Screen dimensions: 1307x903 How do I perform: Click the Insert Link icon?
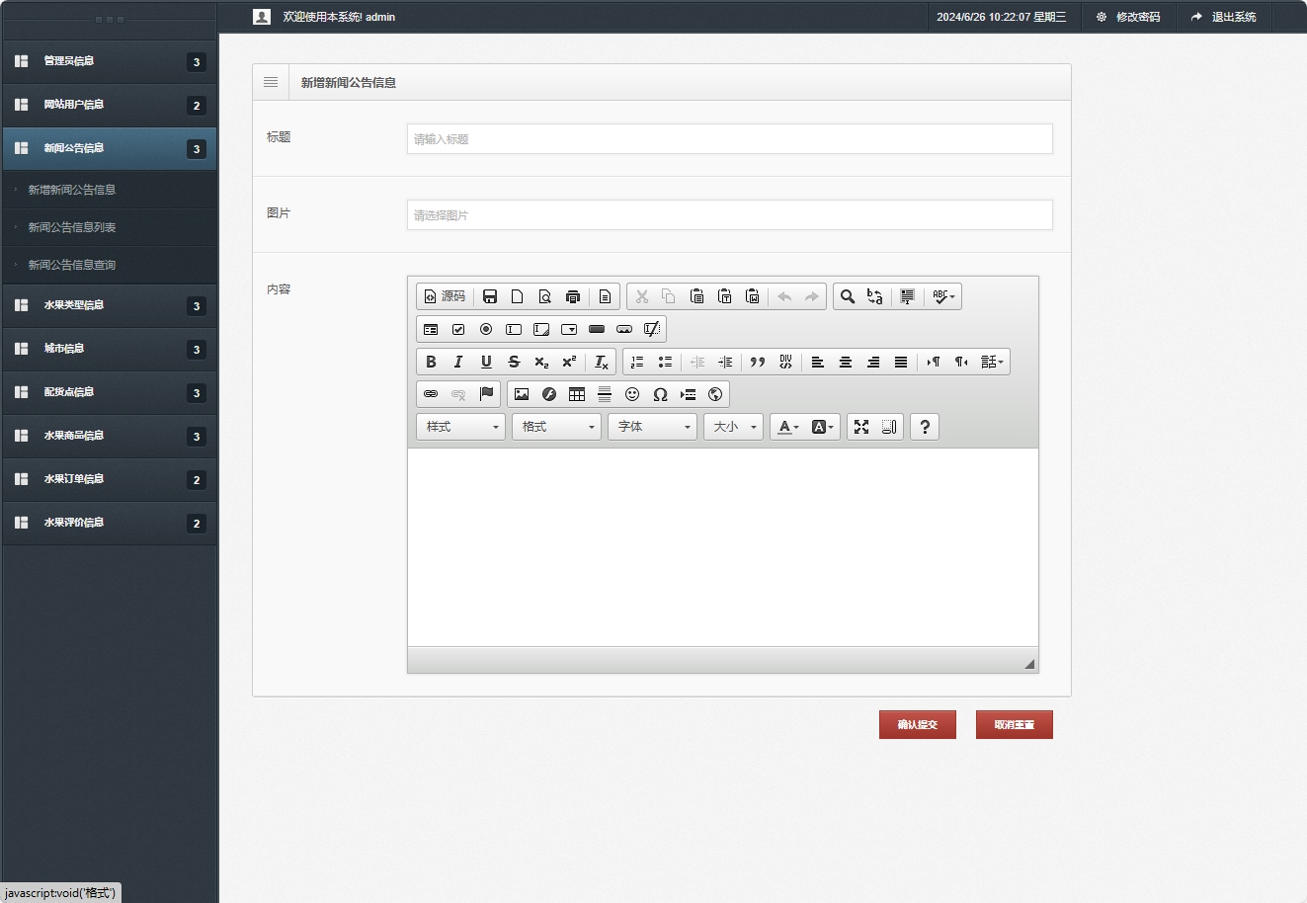pos(431,394)
